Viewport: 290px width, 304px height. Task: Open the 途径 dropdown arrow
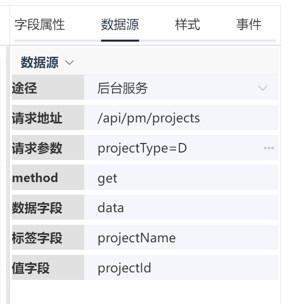coord(262,88)
